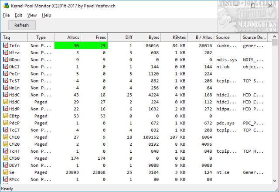Click the pdc.sys source cell
The image size is (279, 192).
point(225,123)
